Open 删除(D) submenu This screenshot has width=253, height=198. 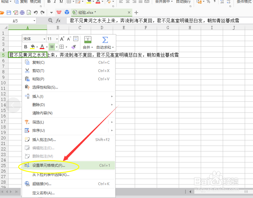point(68,105)
